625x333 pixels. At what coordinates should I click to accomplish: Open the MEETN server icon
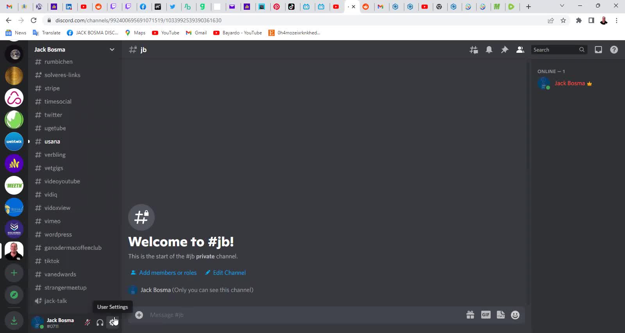[14, 185]
